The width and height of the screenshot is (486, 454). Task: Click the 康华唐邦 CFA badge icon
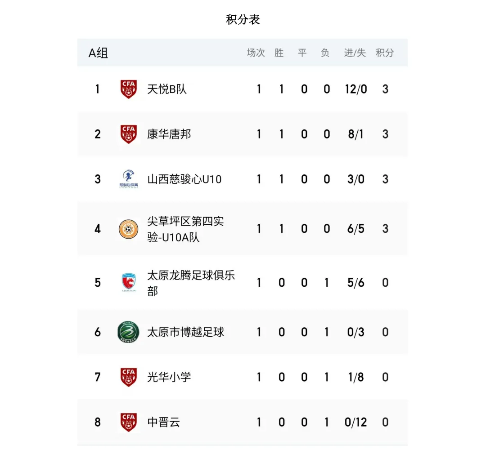[x=129, y=134]
